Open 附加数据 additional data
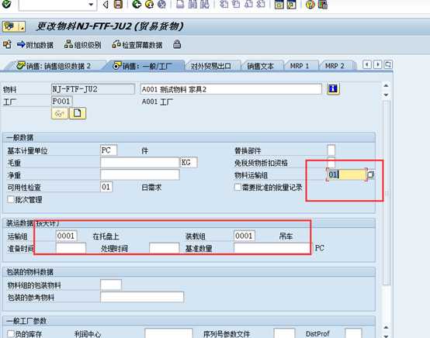Image resolution: width=430 pixels, height=338 pixels. point(35,45)
